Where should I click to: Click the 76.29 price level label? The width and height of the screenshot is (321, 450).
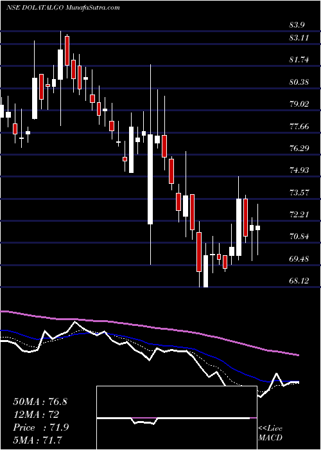click(299, 148)
